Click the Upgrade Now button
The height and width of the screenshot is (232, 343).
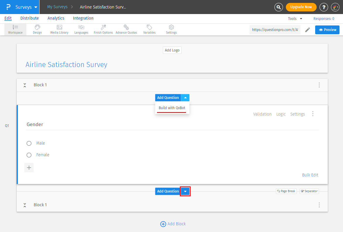pos(301,7)
